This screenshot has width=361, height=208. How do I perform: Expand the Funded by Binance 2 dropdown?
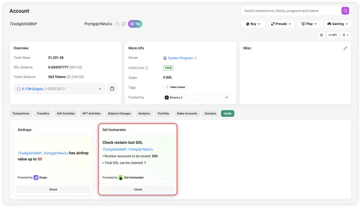[x=196, y=98]
